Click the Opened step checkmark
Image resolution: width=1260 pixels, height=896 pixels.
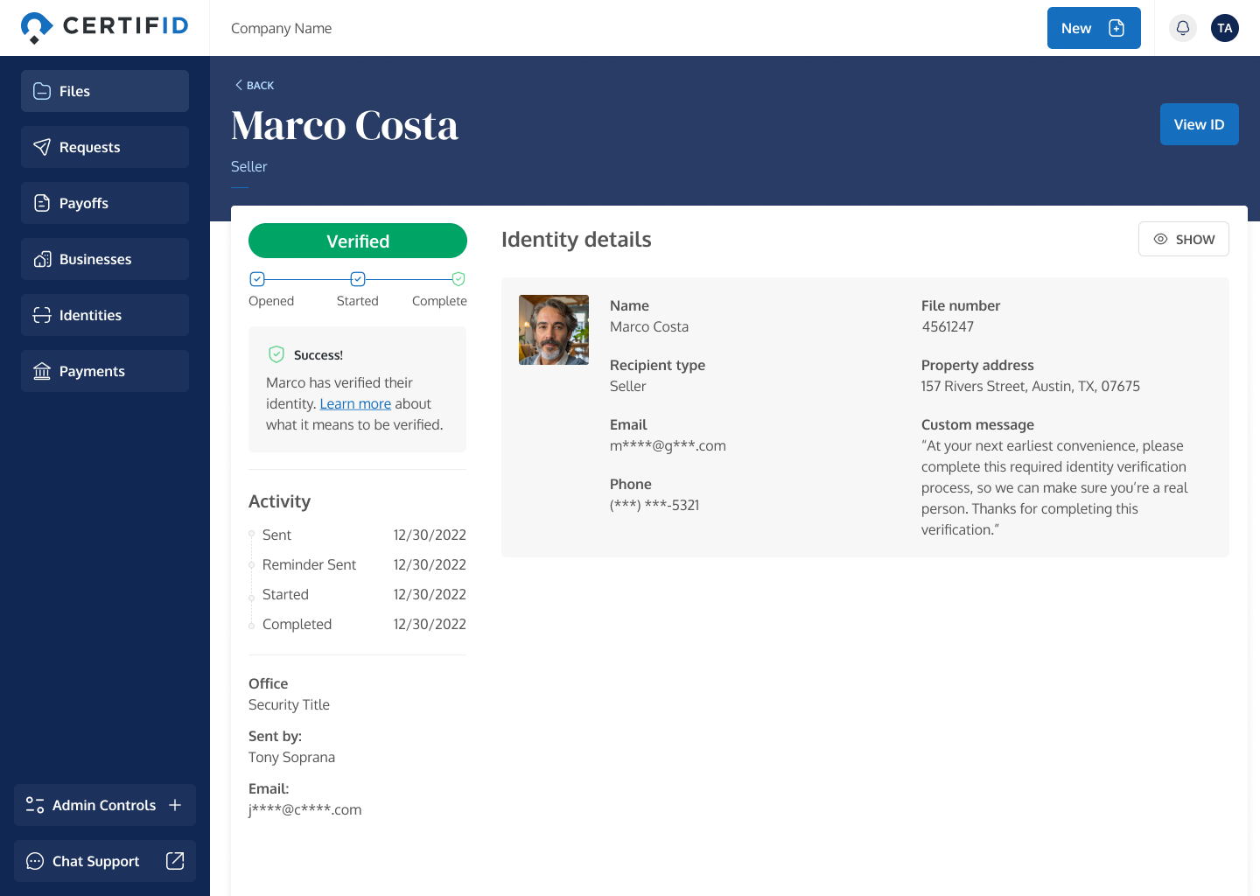coord(257,278)
